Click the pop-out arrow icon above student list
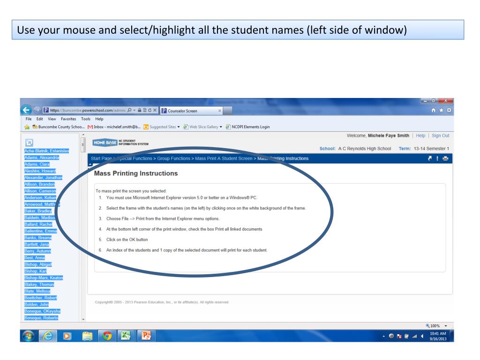 coord(29,142)
